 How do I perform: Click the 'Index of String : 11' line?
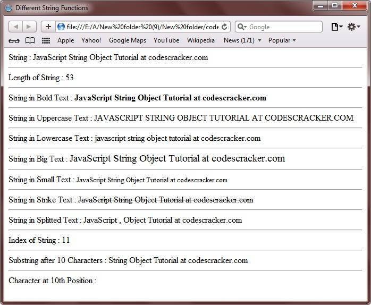39,240
